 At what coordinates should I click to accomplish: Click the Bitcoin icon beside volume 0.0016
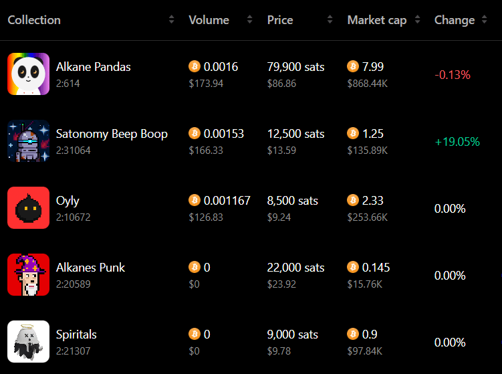point(195,66)
